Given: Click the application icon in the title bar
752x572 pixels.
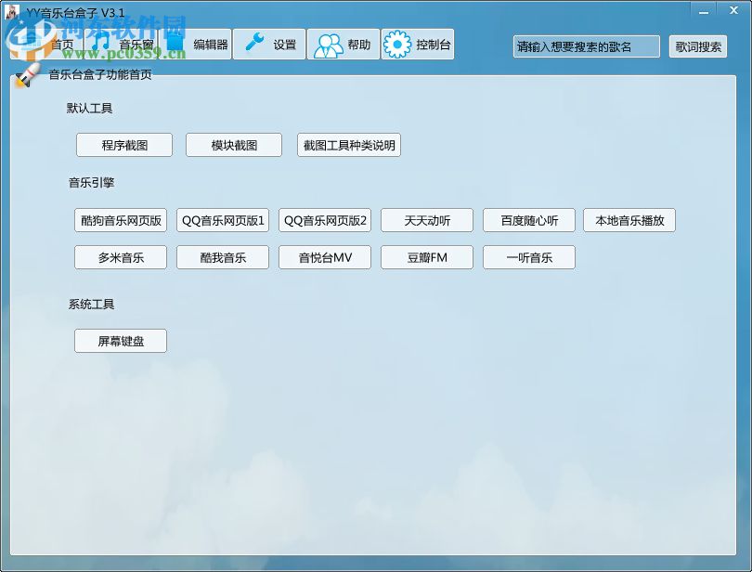Looking at the screenshot, I should tap(10, 10).
